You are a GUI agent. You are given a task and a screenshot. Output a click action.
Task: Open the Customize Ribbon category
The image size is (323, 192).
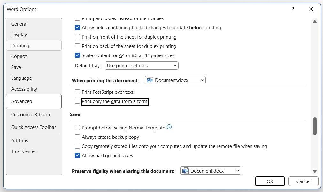coord(30,115)
